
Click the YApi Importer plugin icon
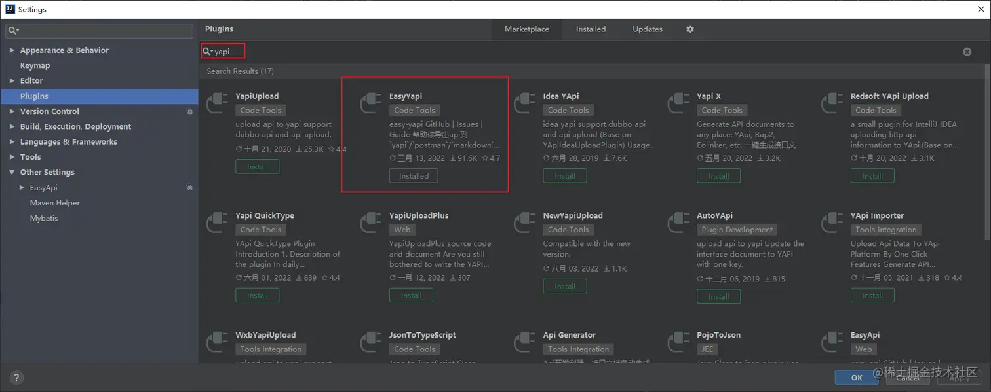[832, 223]
